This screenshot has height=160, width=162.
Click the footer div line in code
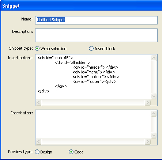point(94,81)
